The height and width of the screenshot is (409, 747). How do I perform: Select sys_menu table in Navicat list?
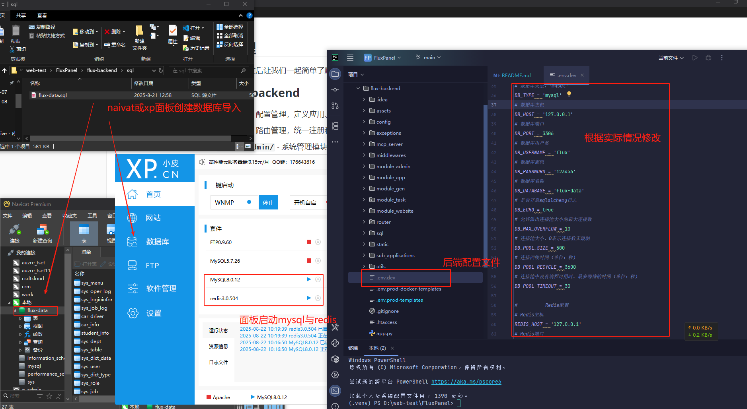click(x=92, y=283)
